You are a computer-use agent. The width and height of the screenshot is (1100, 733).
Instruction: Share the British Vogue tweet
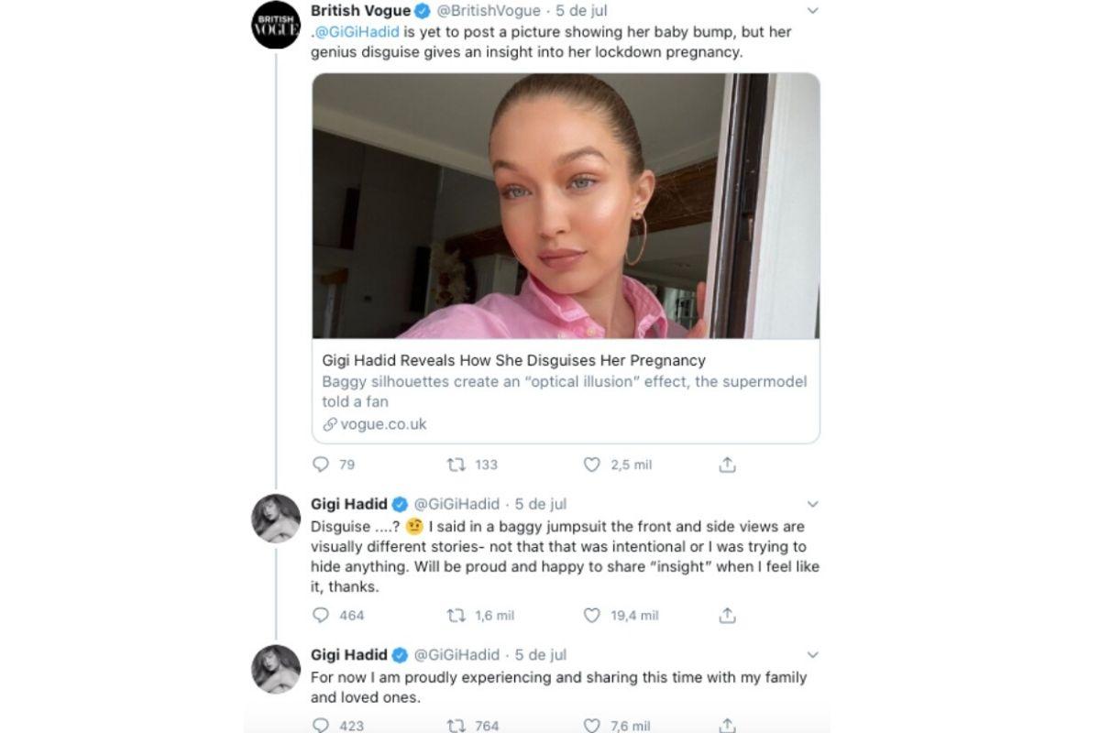pos(727,465)
